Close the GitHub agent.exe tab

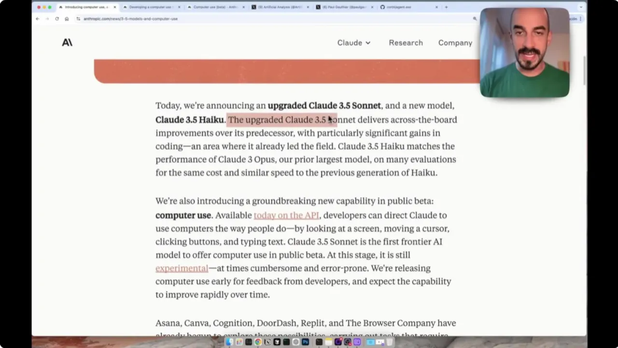point(436,7)
